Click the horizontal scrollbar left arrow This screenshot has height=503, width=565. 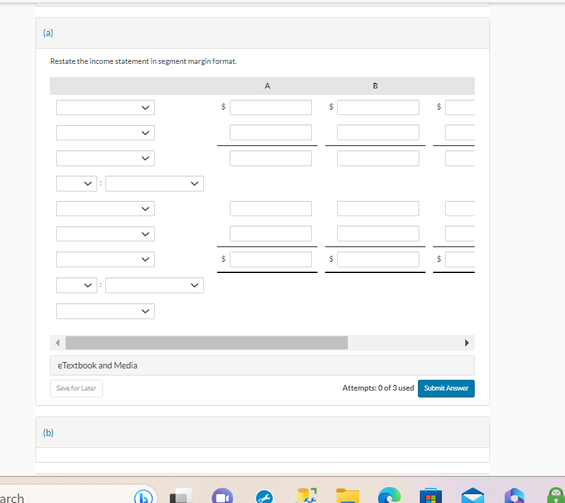click(x=57, y=342)
